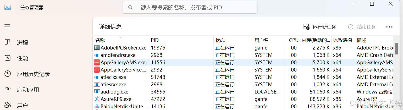Focus the search box for name or PID
This screenshot has width=403, height=110.
pos(190,7)
